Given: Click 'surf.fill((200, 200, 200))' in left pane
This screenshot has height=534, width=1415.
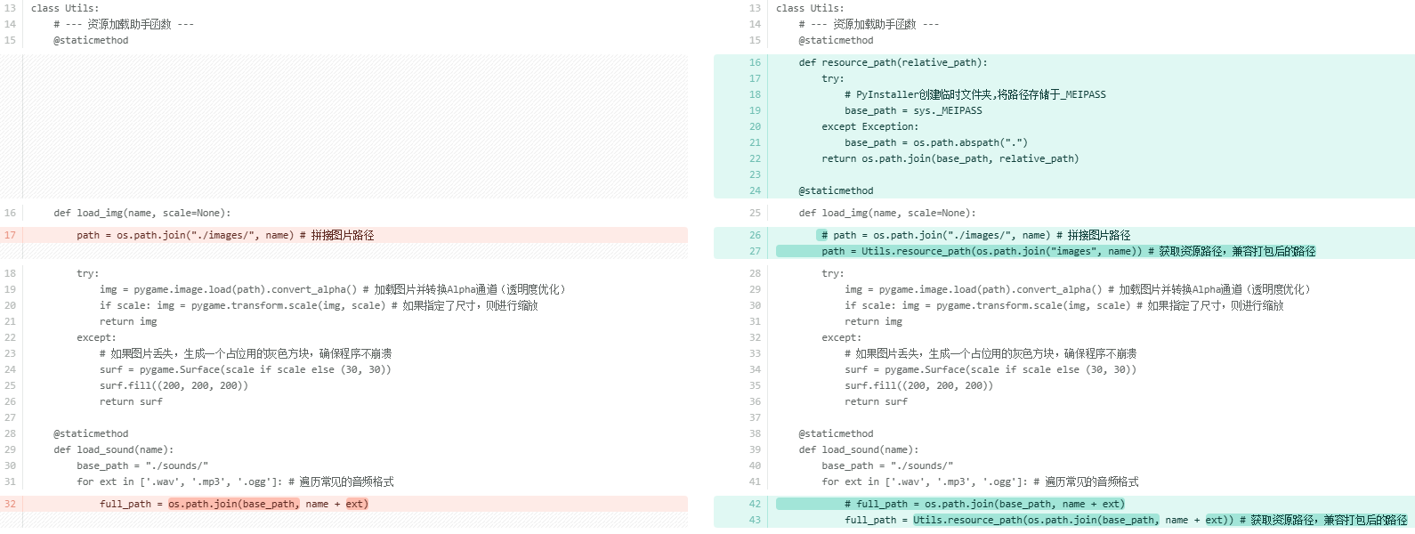Looking at the screenshot, I should click(174, 386).
